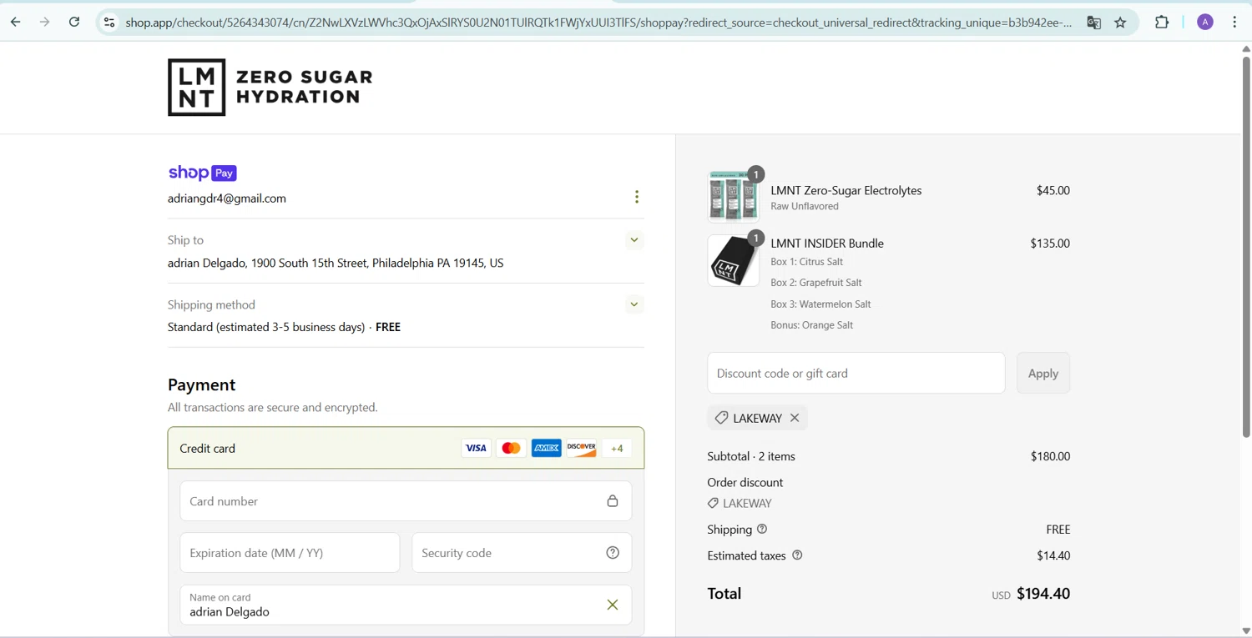Click the American Express icon

[547, 448]
